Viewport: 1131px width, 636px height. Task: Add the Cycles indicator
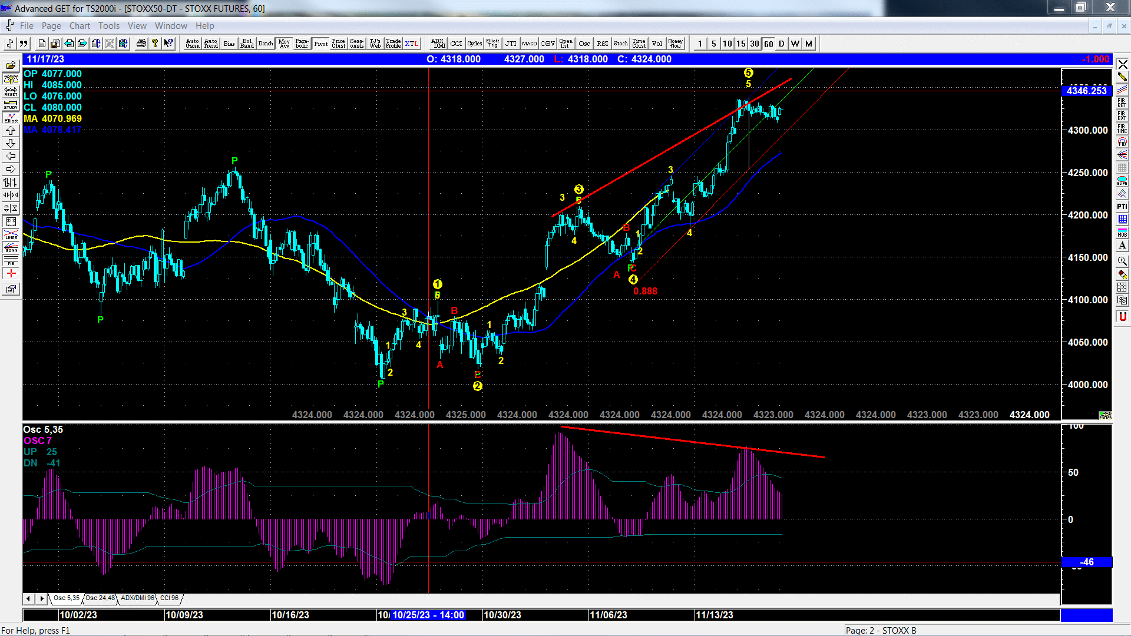pyautogui.click(x=475, y=44)
